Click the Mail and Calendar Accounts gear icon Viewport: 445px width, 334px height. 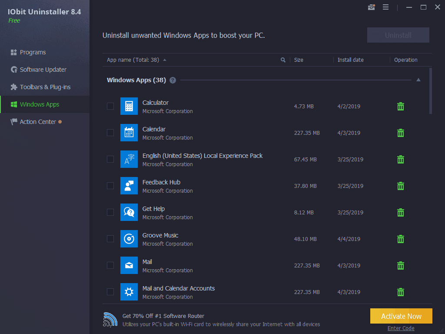tap(129, 292)
